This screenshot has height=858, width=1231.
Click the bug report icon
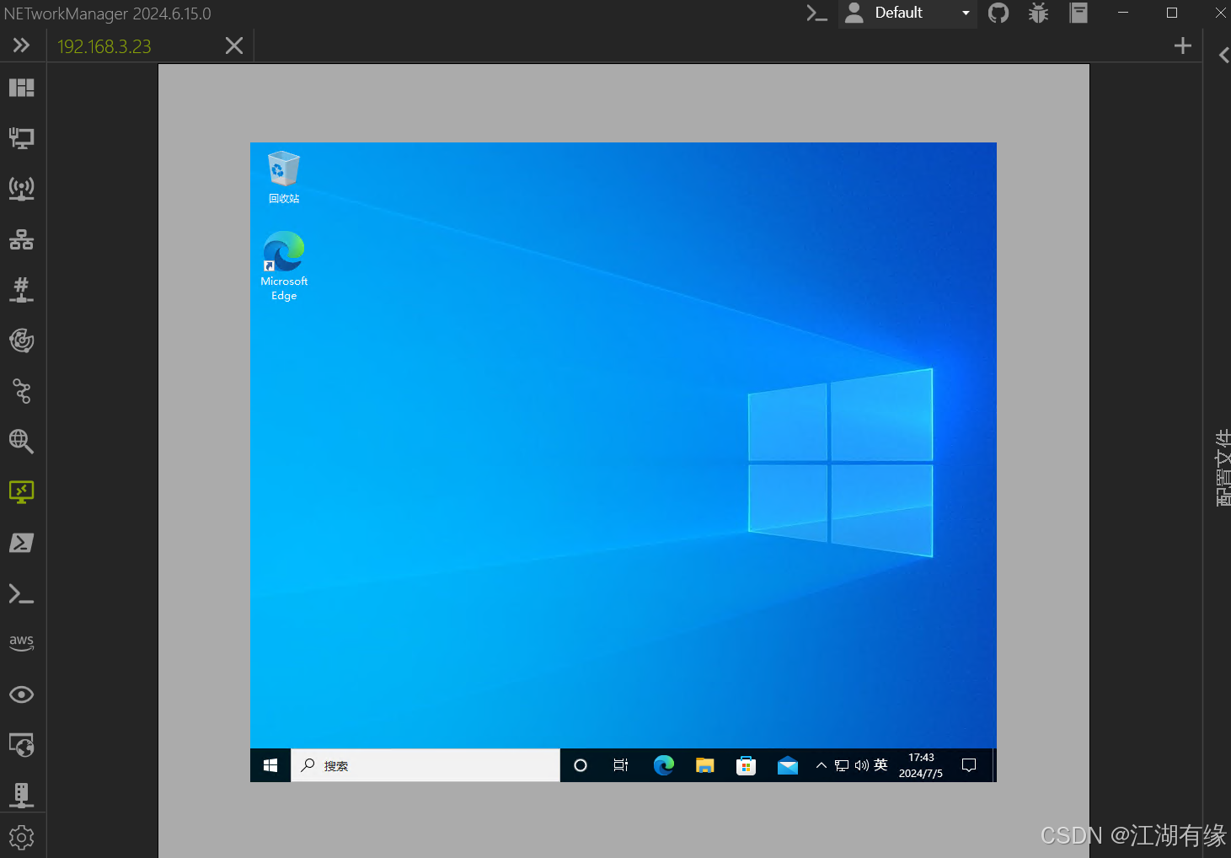click(x=1039, y=13)
